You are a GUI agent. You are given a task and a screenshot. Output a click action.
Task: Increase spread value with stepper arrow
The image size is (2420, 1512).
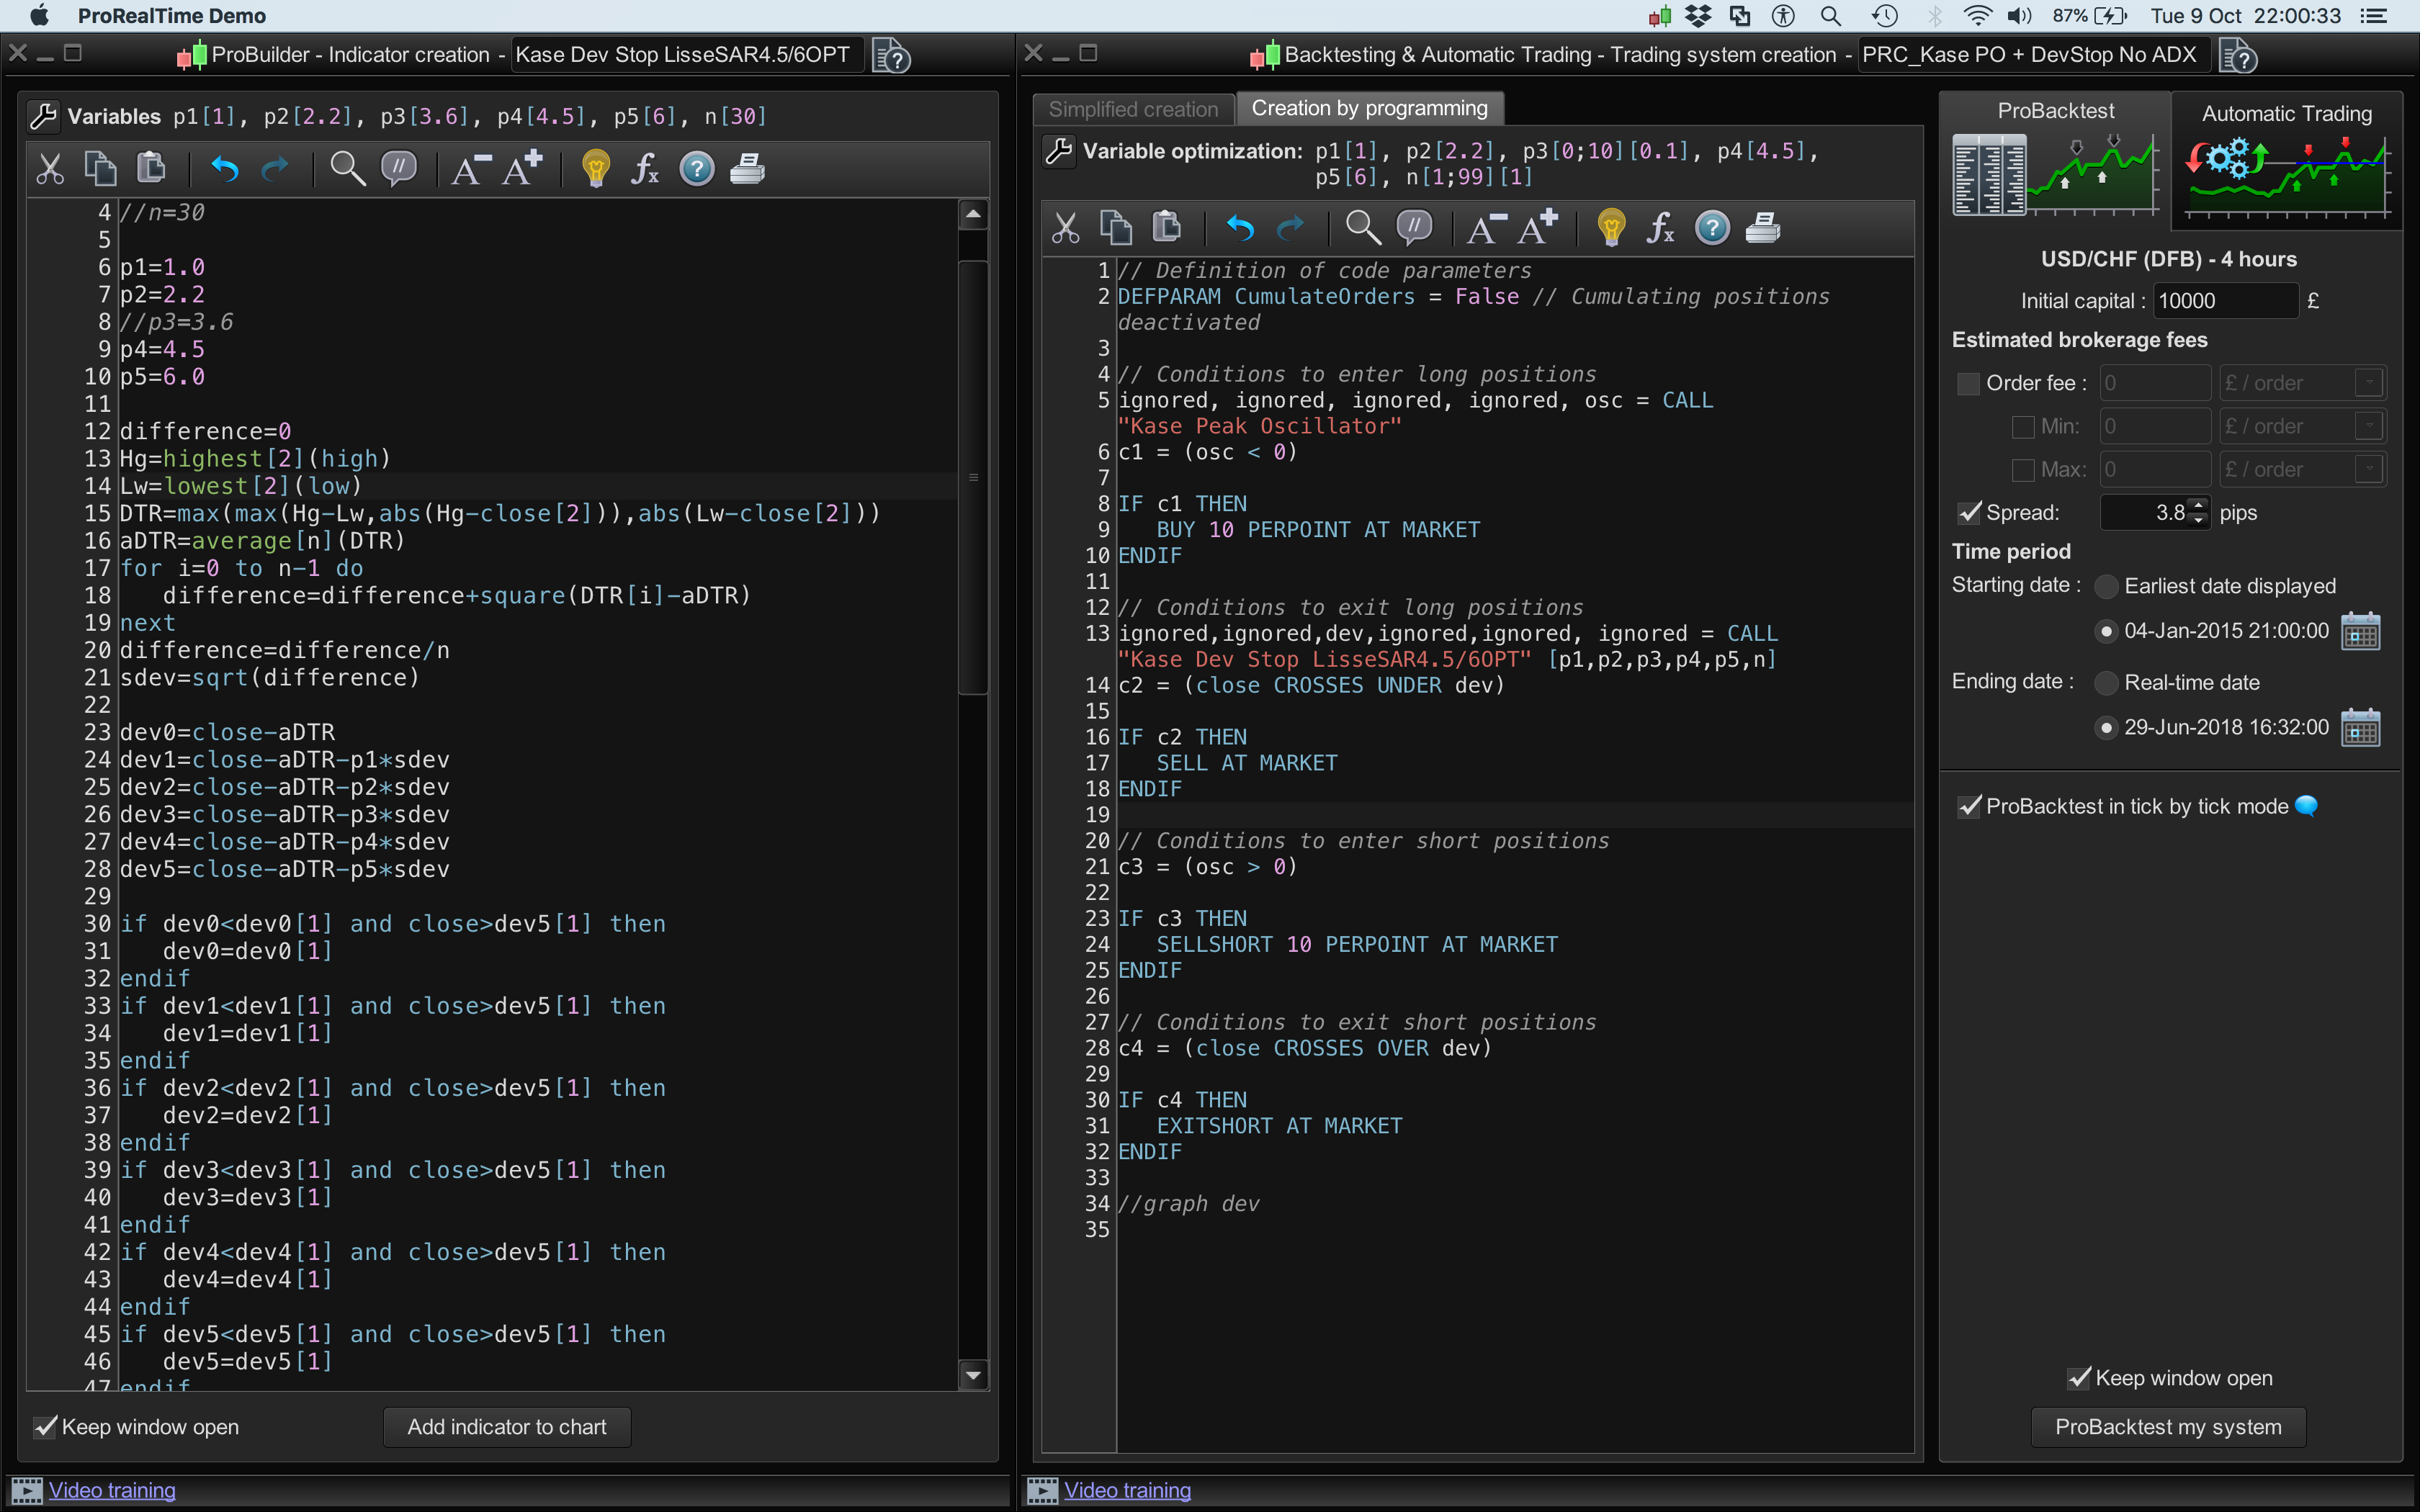pyautogui.click(x=2198, y=505)
